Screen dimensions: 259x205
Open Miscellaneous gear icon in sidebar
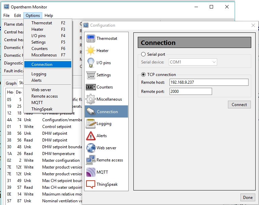pyautogui.click(x=91, y=99)
